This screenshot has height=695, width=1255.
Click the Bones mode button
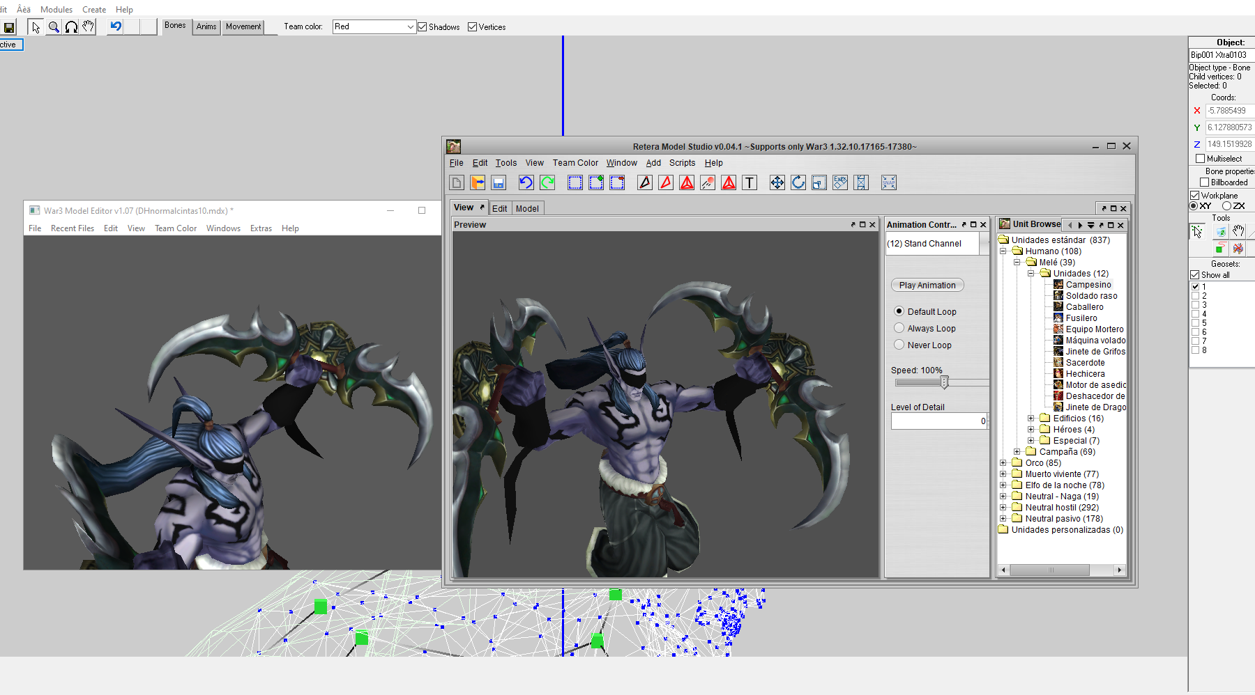click(175, 26)
